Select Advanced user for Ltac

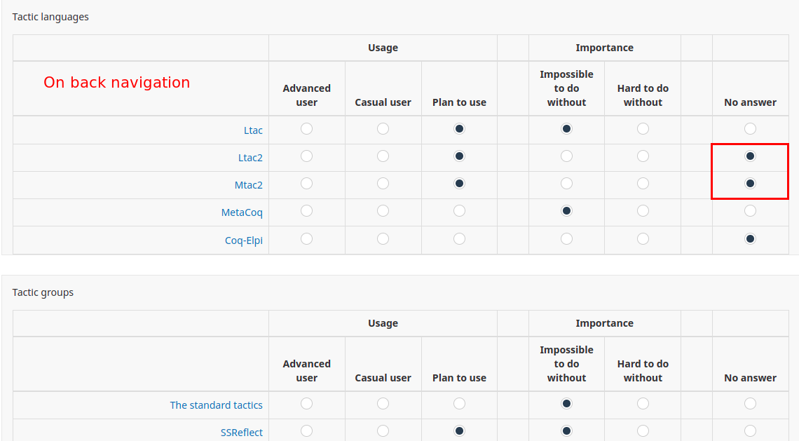(306, 129)
